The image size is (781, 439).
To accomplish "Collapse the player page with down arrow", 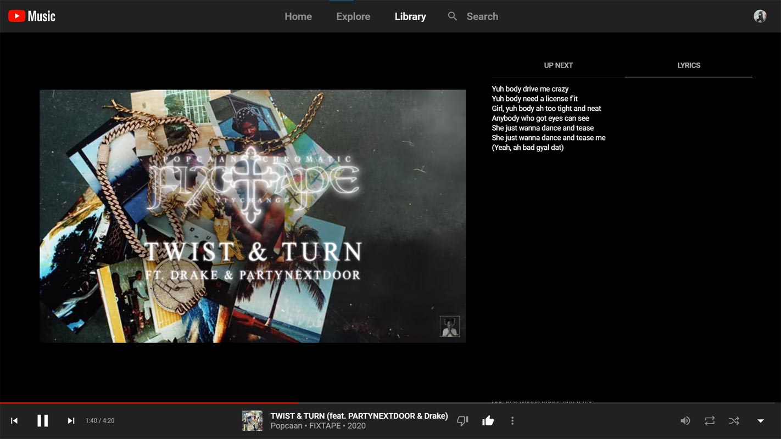I will pos(761,421).
